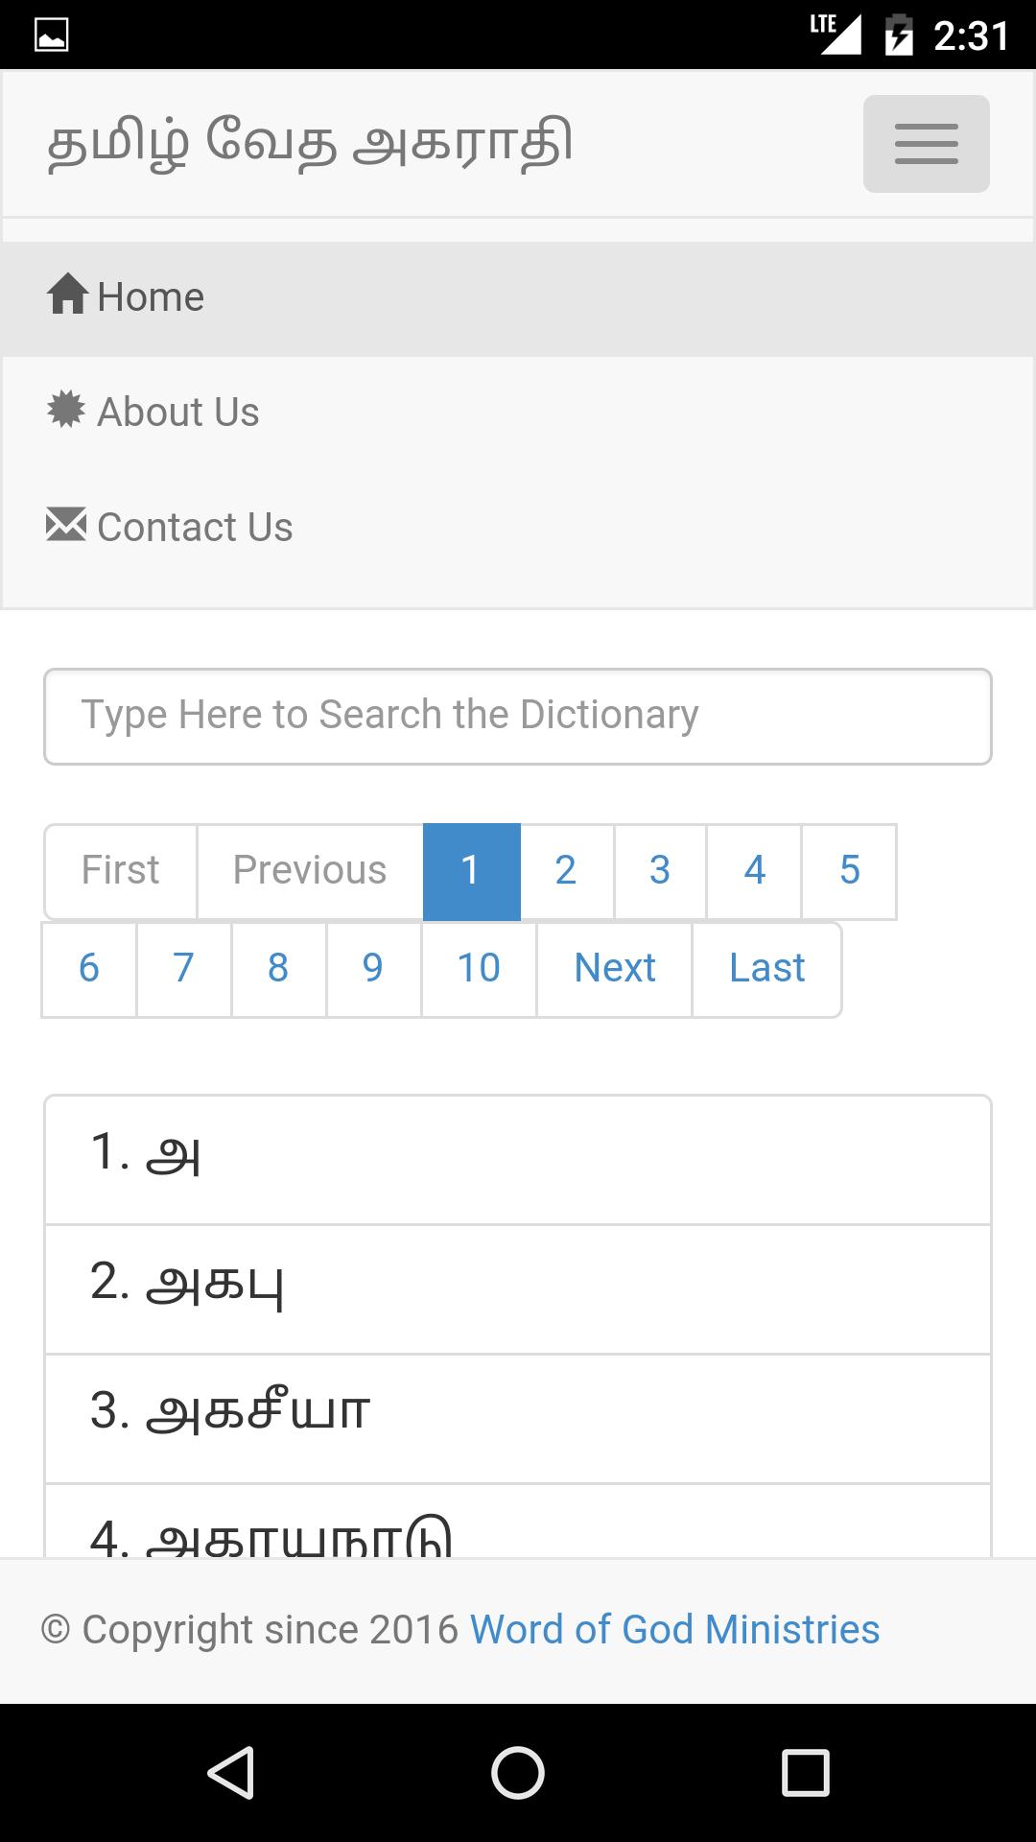Jump to page 5 in pagination
This screenshot has height=1842, width=1036.
coord(849,871)
